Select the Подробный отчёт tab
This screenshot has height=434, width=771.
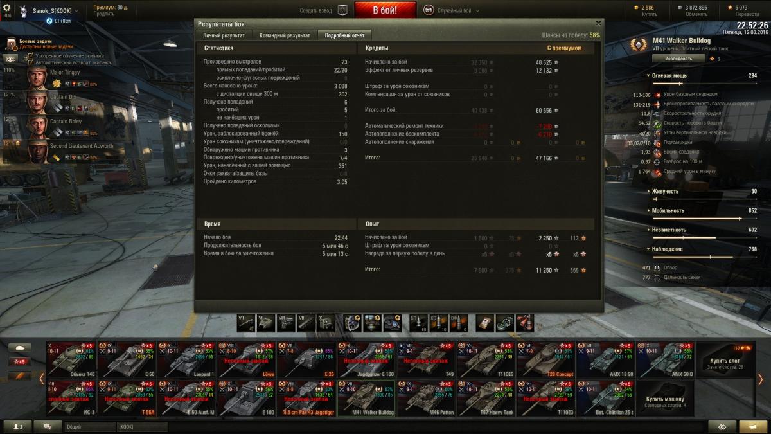(x=344, y=35)
